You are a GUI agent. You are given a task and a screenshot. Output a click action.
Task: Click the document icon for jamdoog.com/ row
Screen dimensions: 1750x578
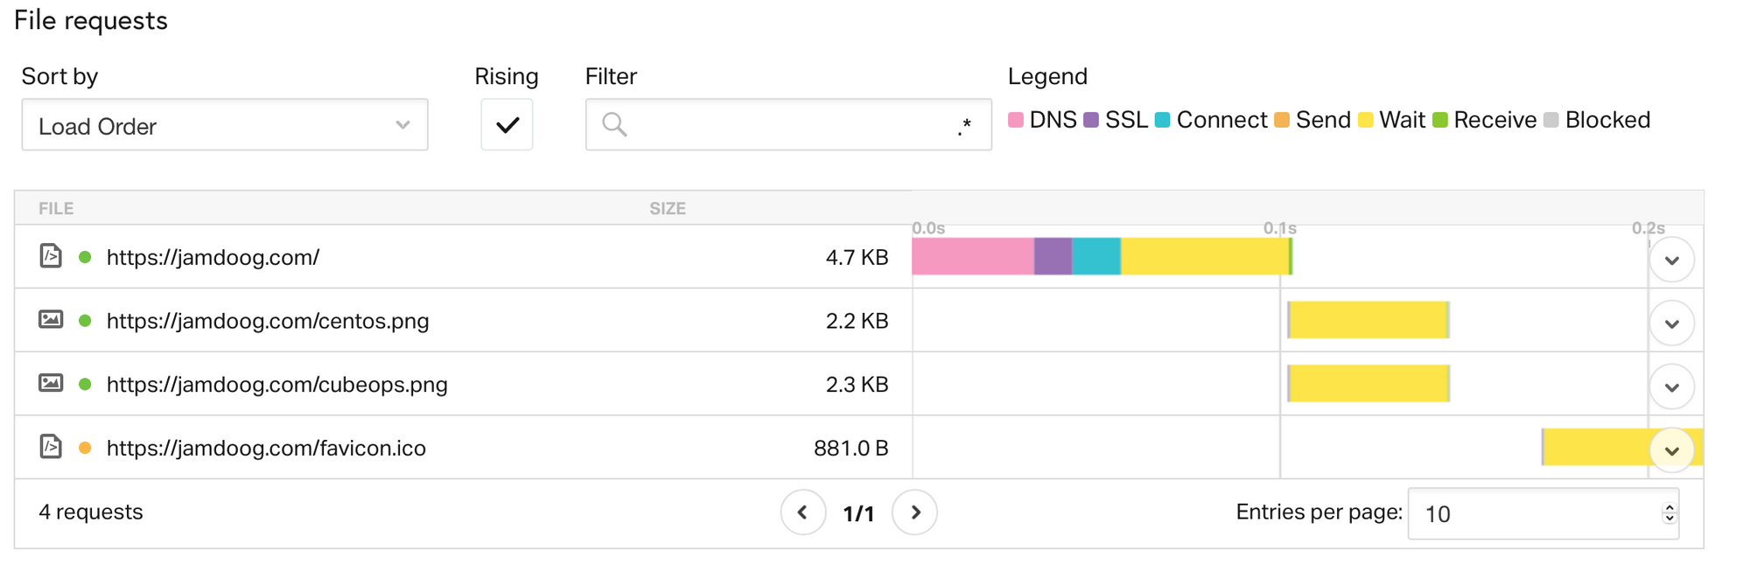coord(51,256)
